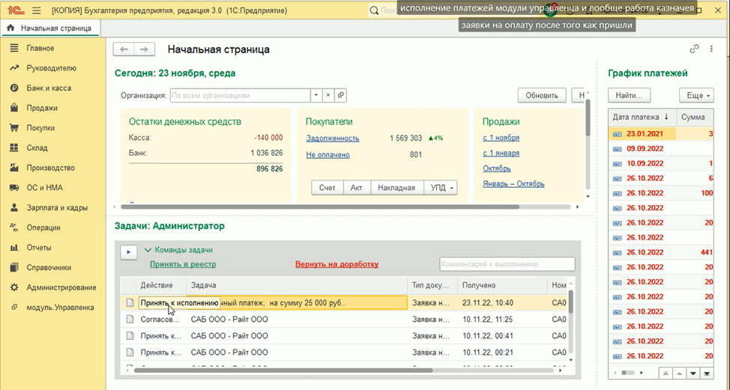Go back with the left arrow button
The image size is (730, 390).
(x=124, y=49)
